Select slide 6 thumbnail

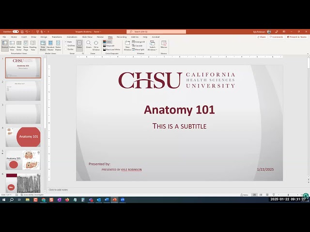click(x=23, y=183)
